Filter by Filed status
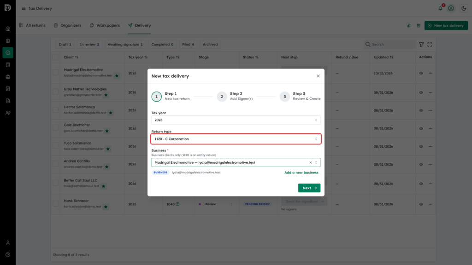Screen dimensions: 472x265 pyautogui.click(x=188, y=45)
